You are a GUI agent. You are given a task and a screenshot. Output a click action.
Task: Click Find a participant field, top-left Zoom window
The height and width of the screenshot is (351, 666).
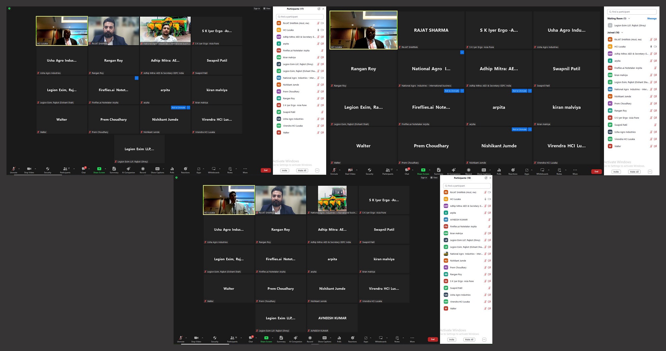(299, 17)
